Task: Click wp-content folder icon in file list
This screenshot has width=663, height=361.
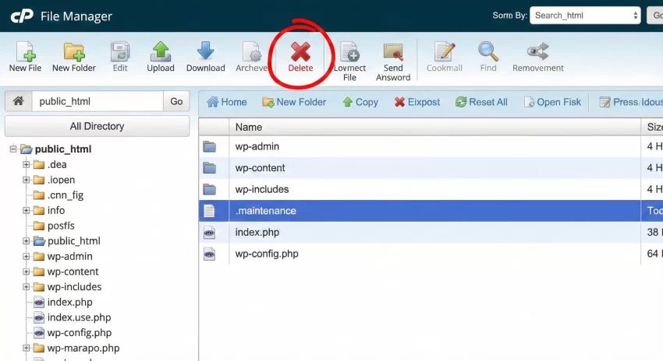Action: pyautogui.click(x=209, y=168)
